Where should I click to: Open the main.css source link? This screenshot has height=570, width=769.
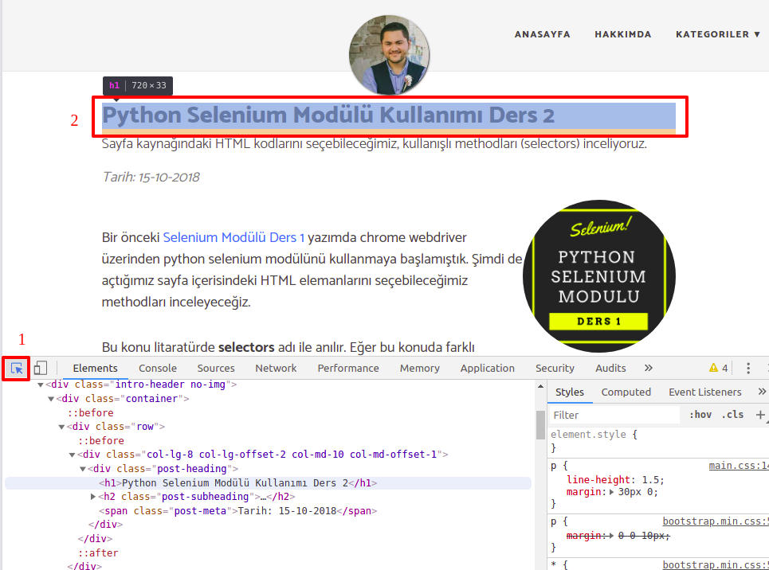click(739, 466)
